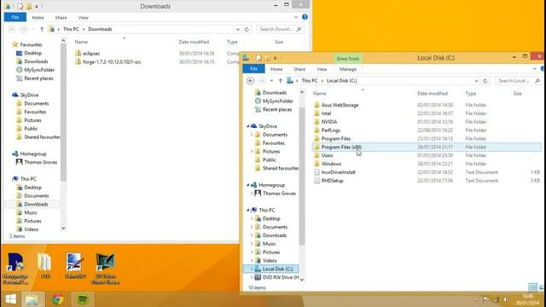
Task: Go up one level in Local Disk window
Action: click(x=281, y=81)
